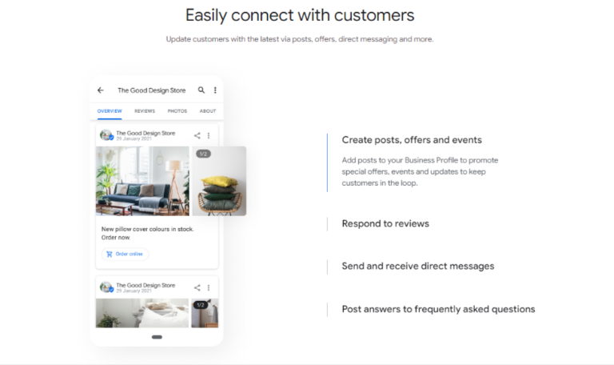
Task: Click the Order online button
Action: click(x=125, y=254)
